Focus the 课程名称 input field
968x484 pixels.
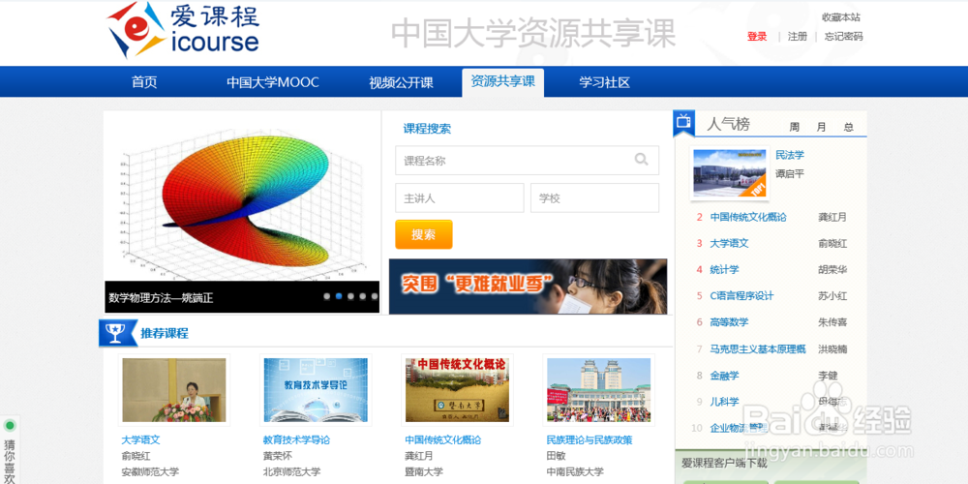(527, 161)
